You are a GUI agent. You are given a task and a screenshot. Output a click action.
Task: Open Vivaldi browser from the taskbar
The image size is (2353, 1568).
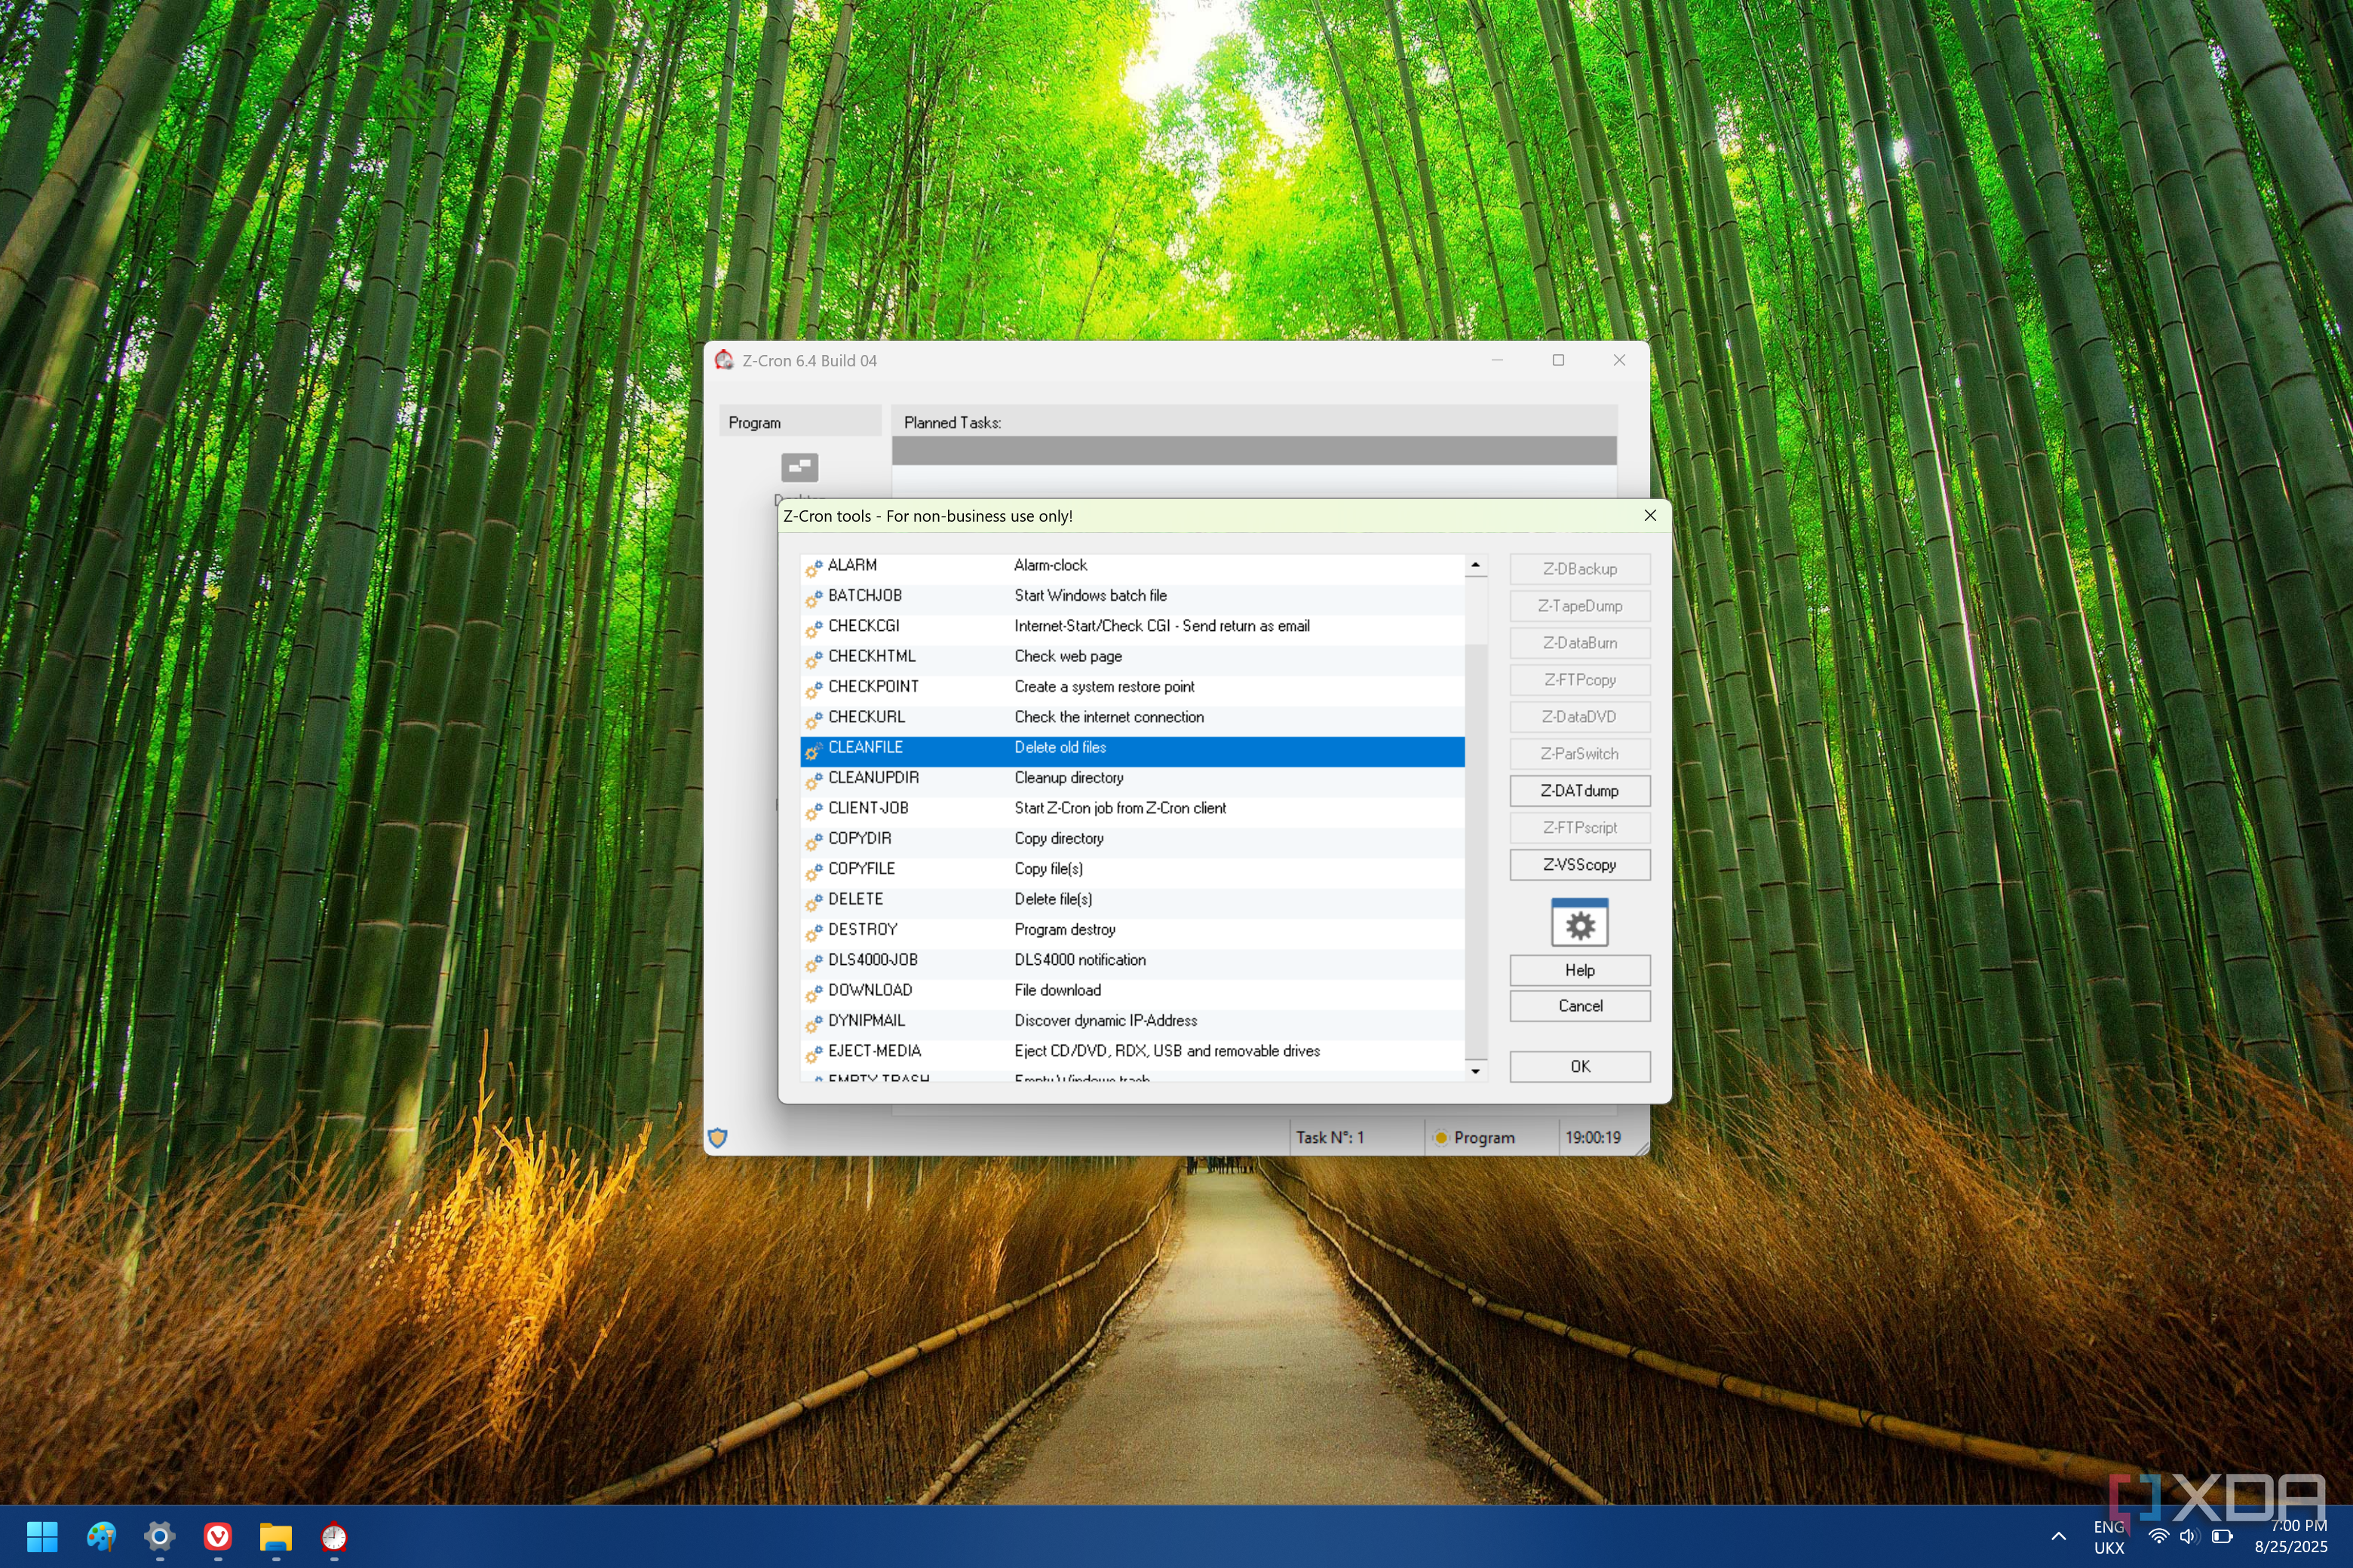coord(217,1536)
